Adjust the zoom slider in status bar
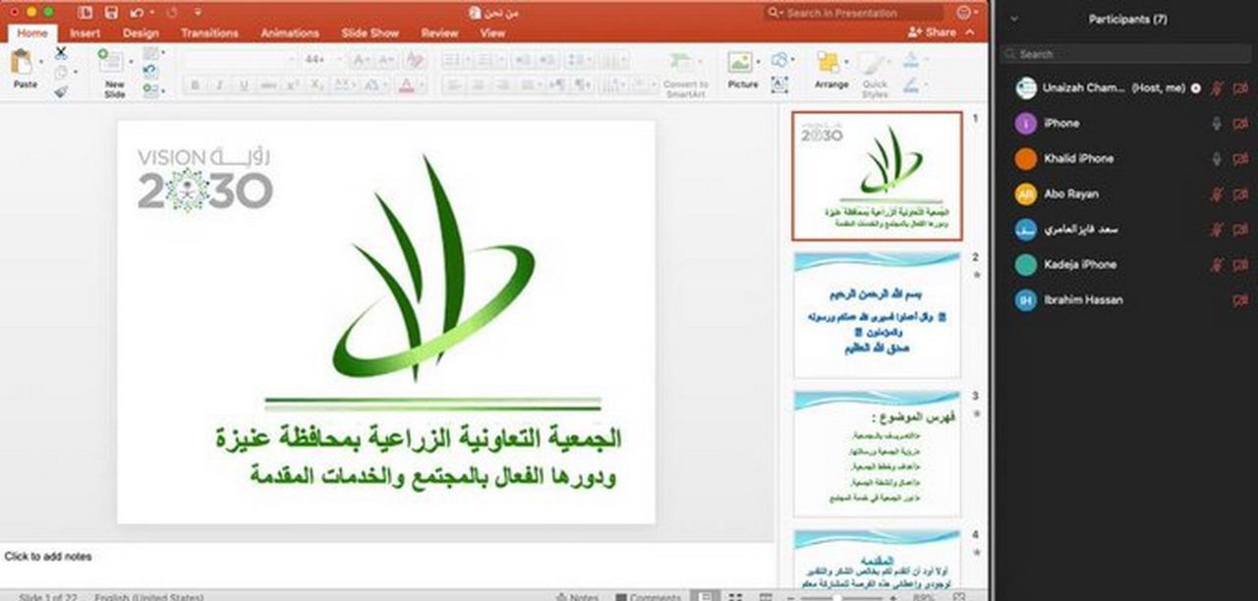 [x=835, y=596]
